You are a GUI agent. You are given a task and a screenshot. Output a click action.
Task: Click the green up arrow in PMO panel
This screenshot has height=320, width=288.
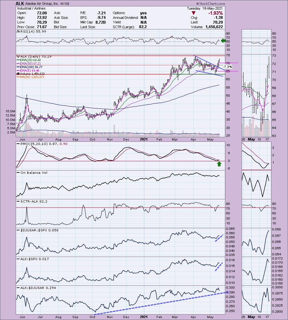219,164
